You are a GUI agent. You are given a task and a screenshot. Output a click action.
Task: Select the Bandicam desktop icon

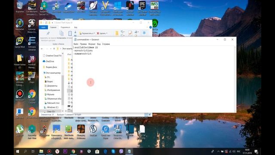(20, 95)
